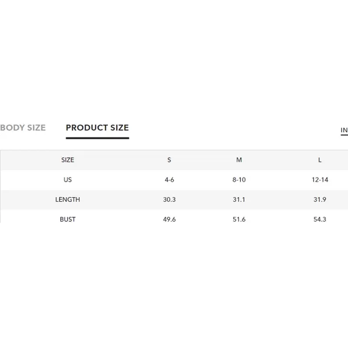Select the PRODUCT SIZE tab

(x=97, y=128)
